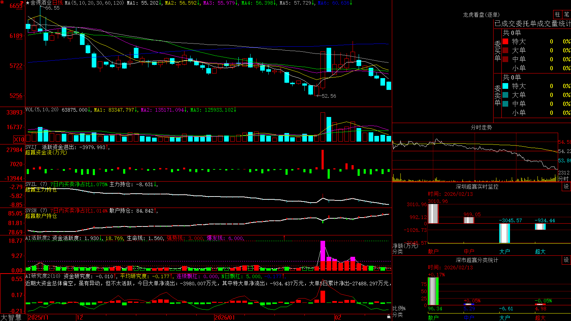Click the 爆发线: 6.000 label
Image resolution: width=571 pixels, height=321 pixels.
tap(225, 238)
